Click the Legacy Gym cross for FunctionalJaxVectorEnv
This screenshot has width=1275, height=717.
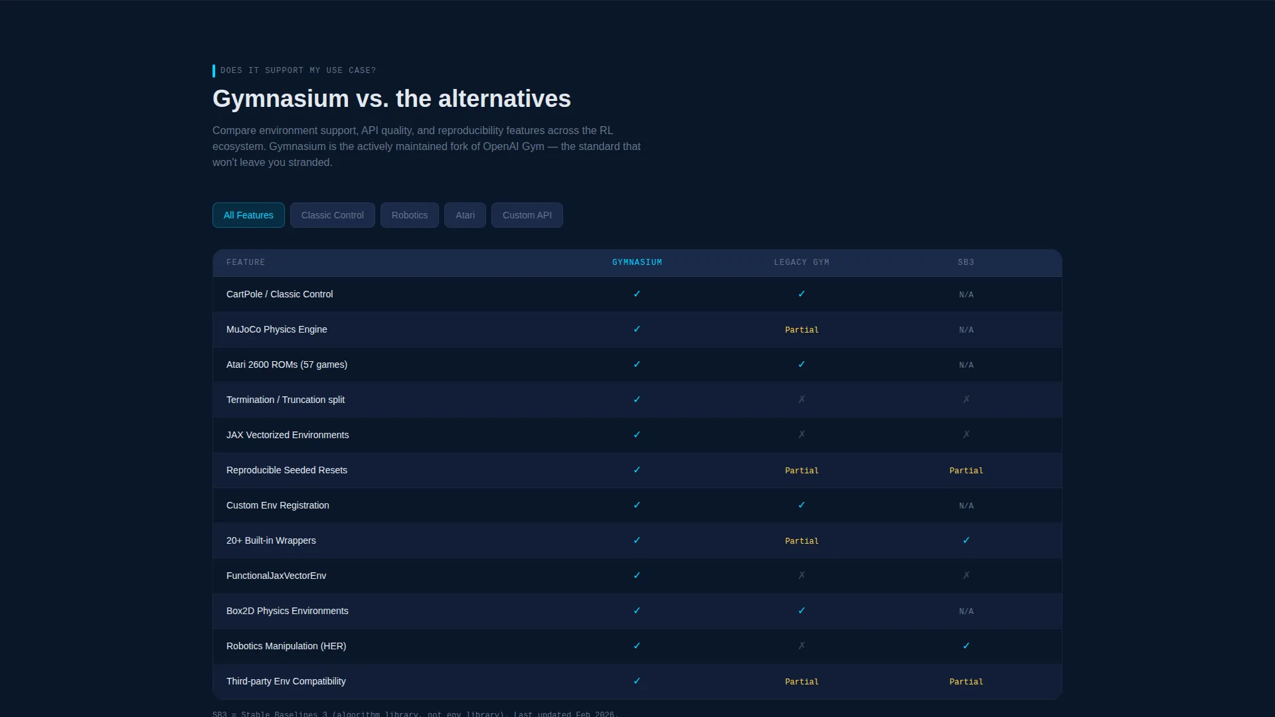coord(802,576)
